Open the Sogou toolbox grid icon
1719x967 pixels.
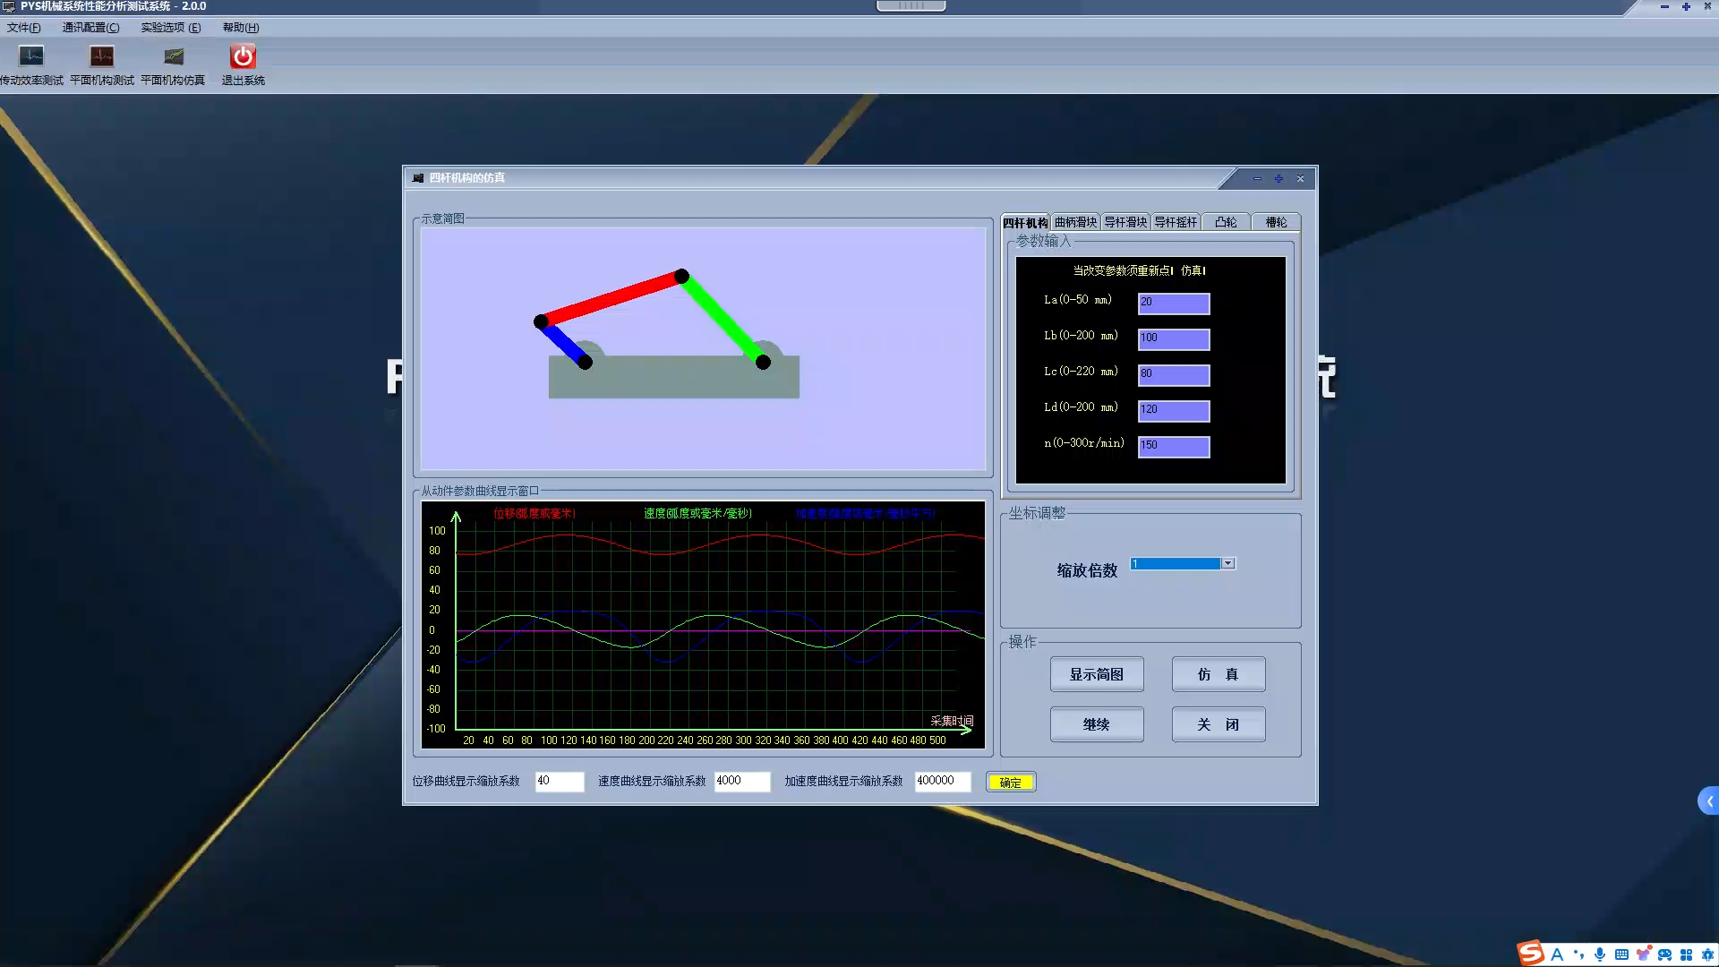1686,954
